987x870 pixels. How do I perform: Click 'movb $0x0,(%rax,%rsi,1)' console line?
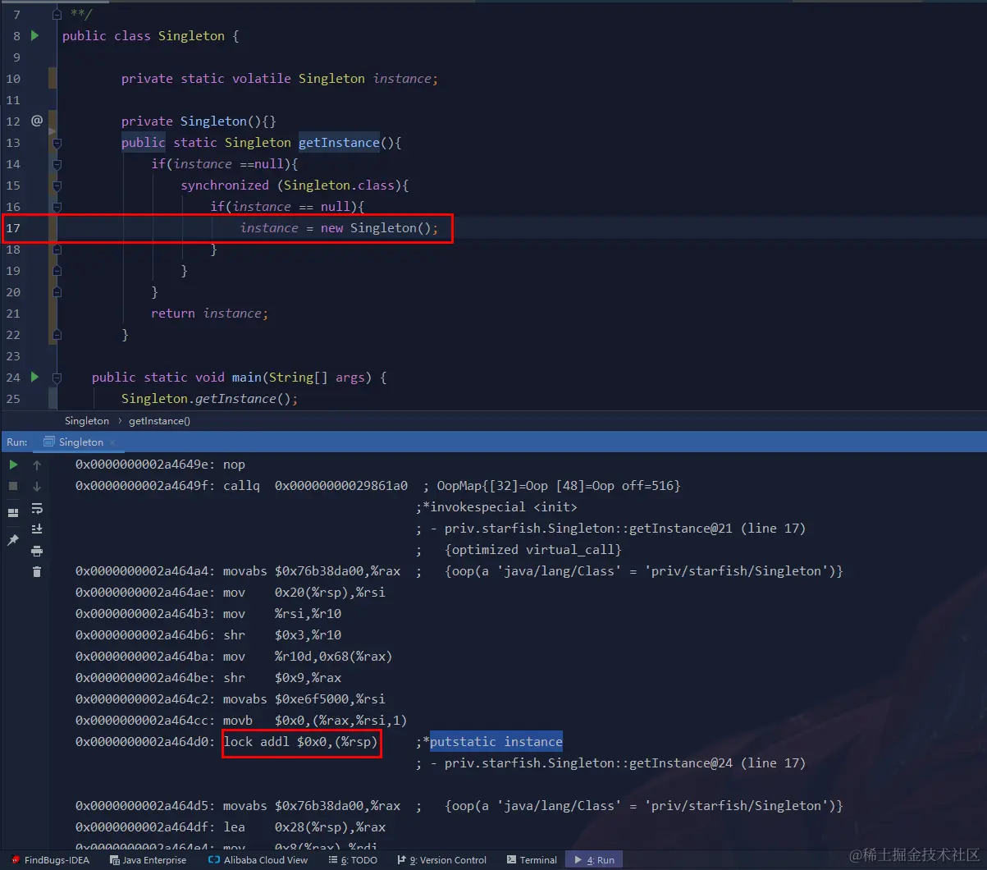pyautogui.click(x=241, y=721)
